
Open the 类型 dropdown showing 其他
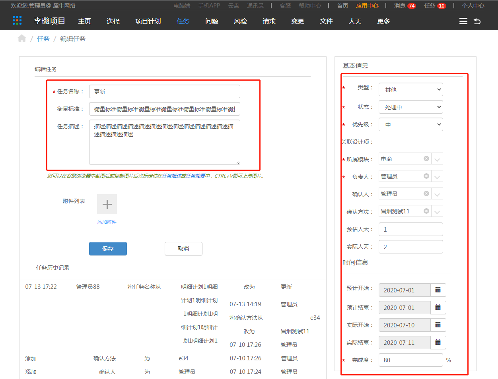pos(411,89)
